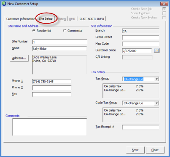Select the Residential radio button

click(x=34, y=30)
